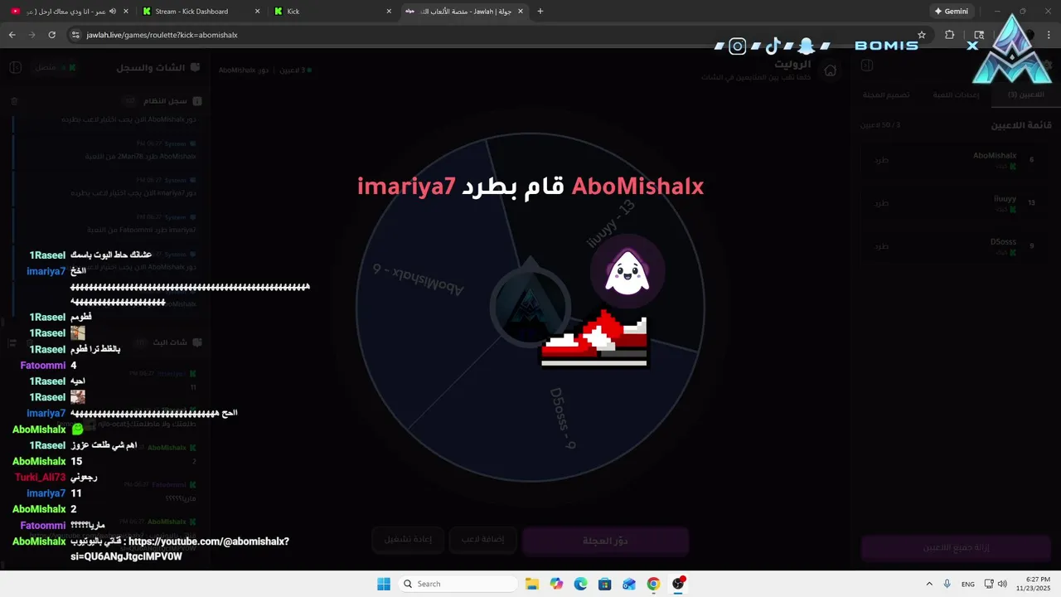The height and width of the screenshot is (597, 1061).
Task: Switch to the Stream - Kick Dashboard tab
Action: click(x=200, y=12)
